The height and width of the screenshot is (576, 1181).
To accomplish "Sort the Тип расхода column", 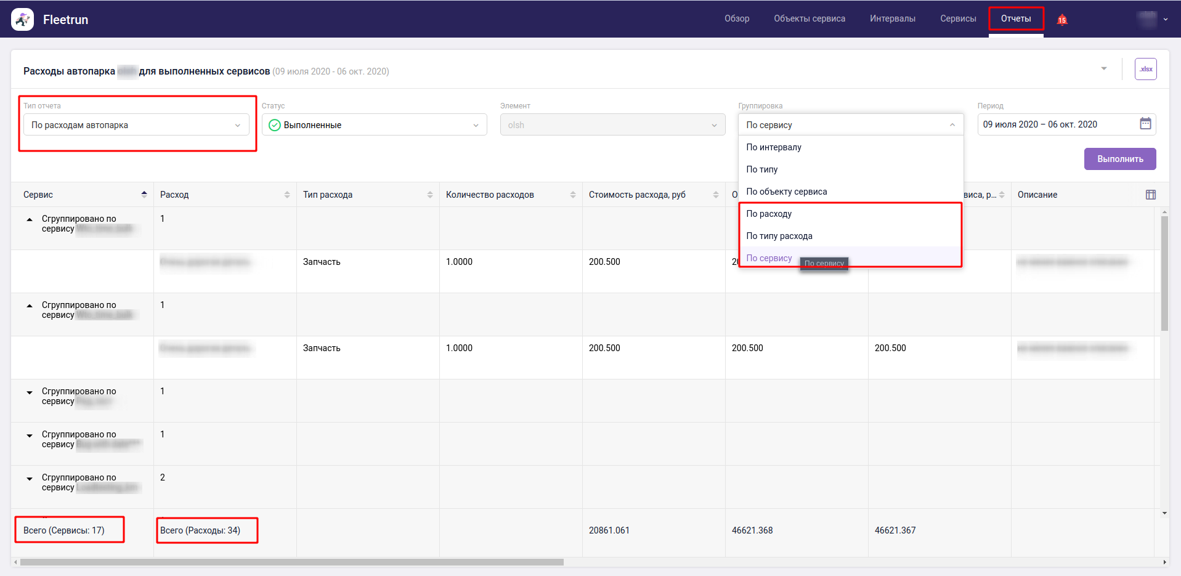I will coord(430,195).
